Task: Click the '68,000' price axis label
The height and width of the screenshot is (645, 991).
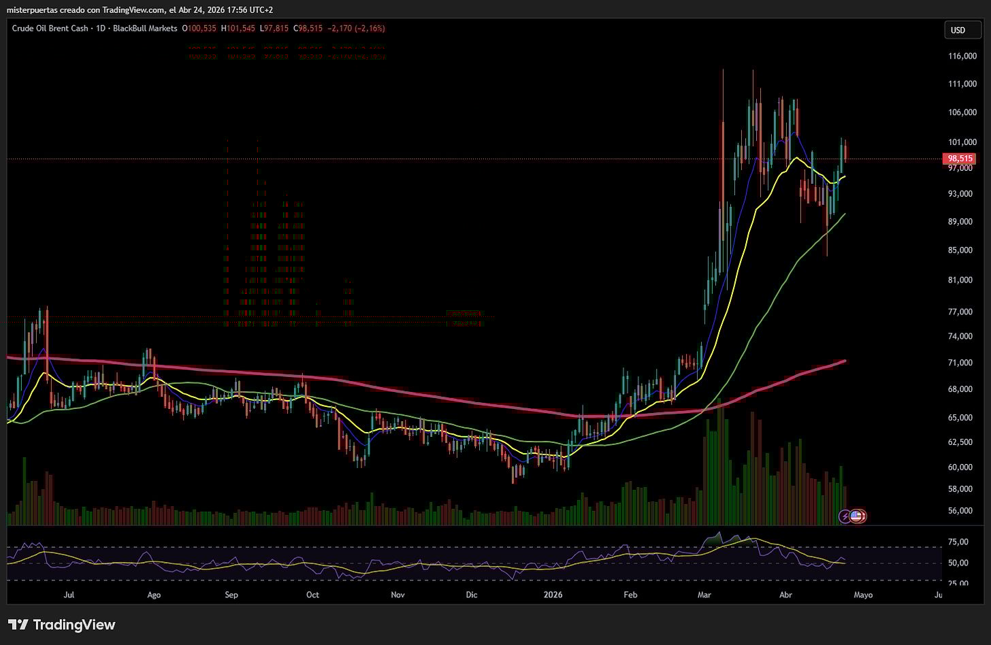Action: 962,389
